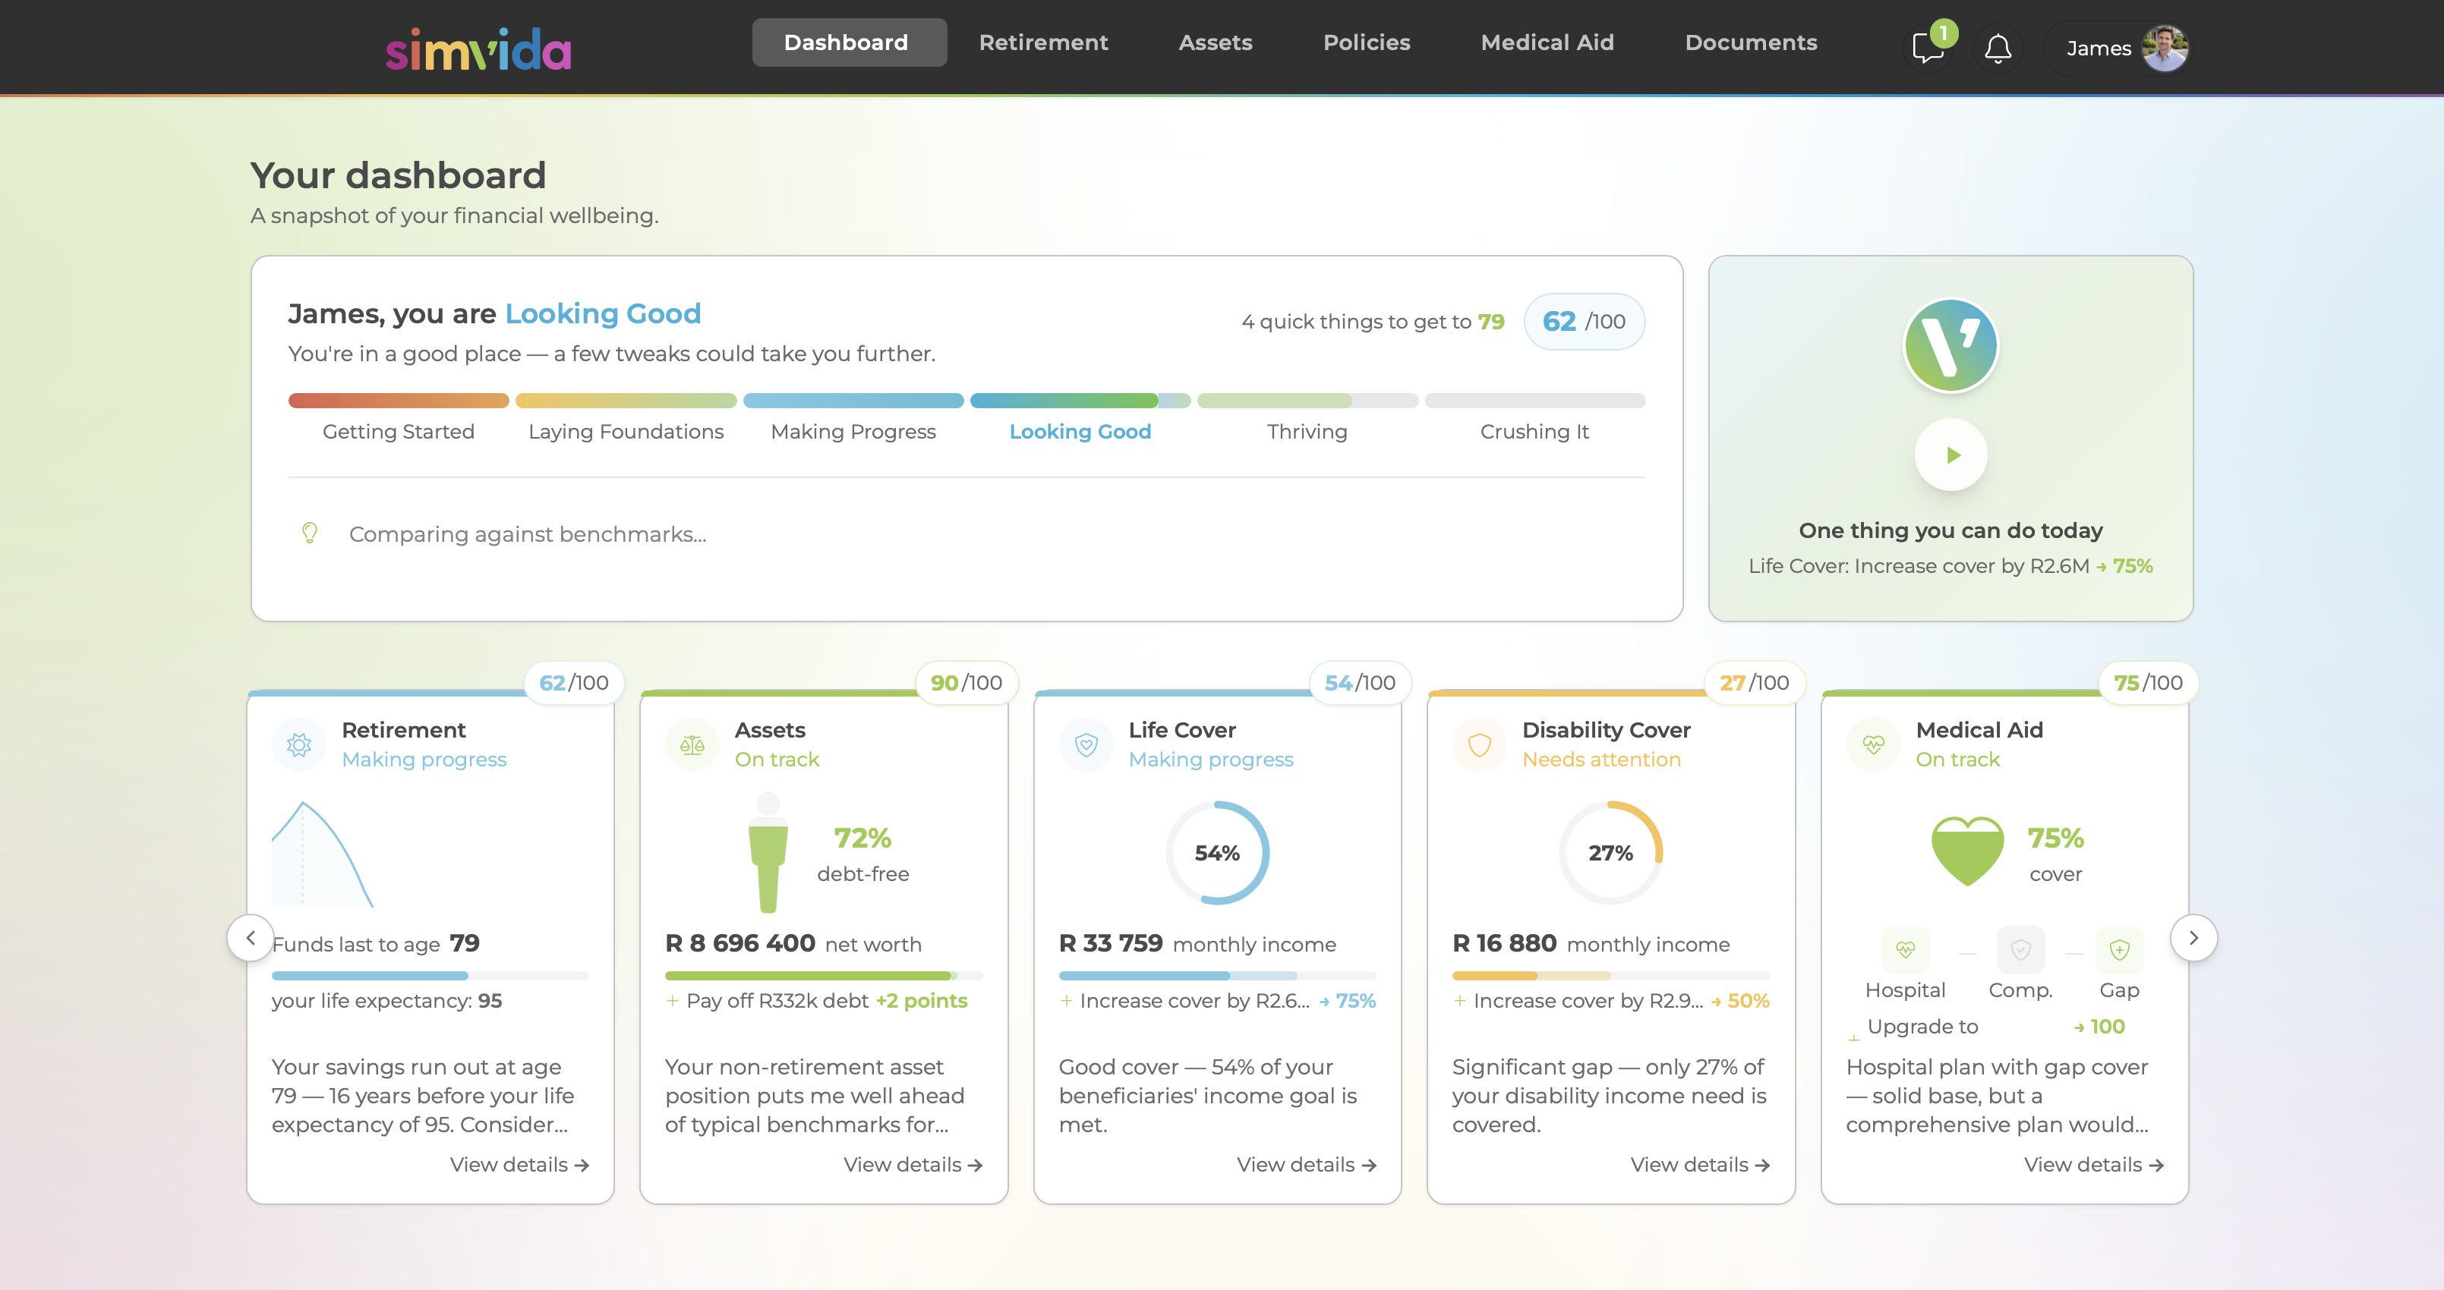
Task: Click the Thriving progress bar segment
Action: pyautogui.click(x=1307, y=401)
